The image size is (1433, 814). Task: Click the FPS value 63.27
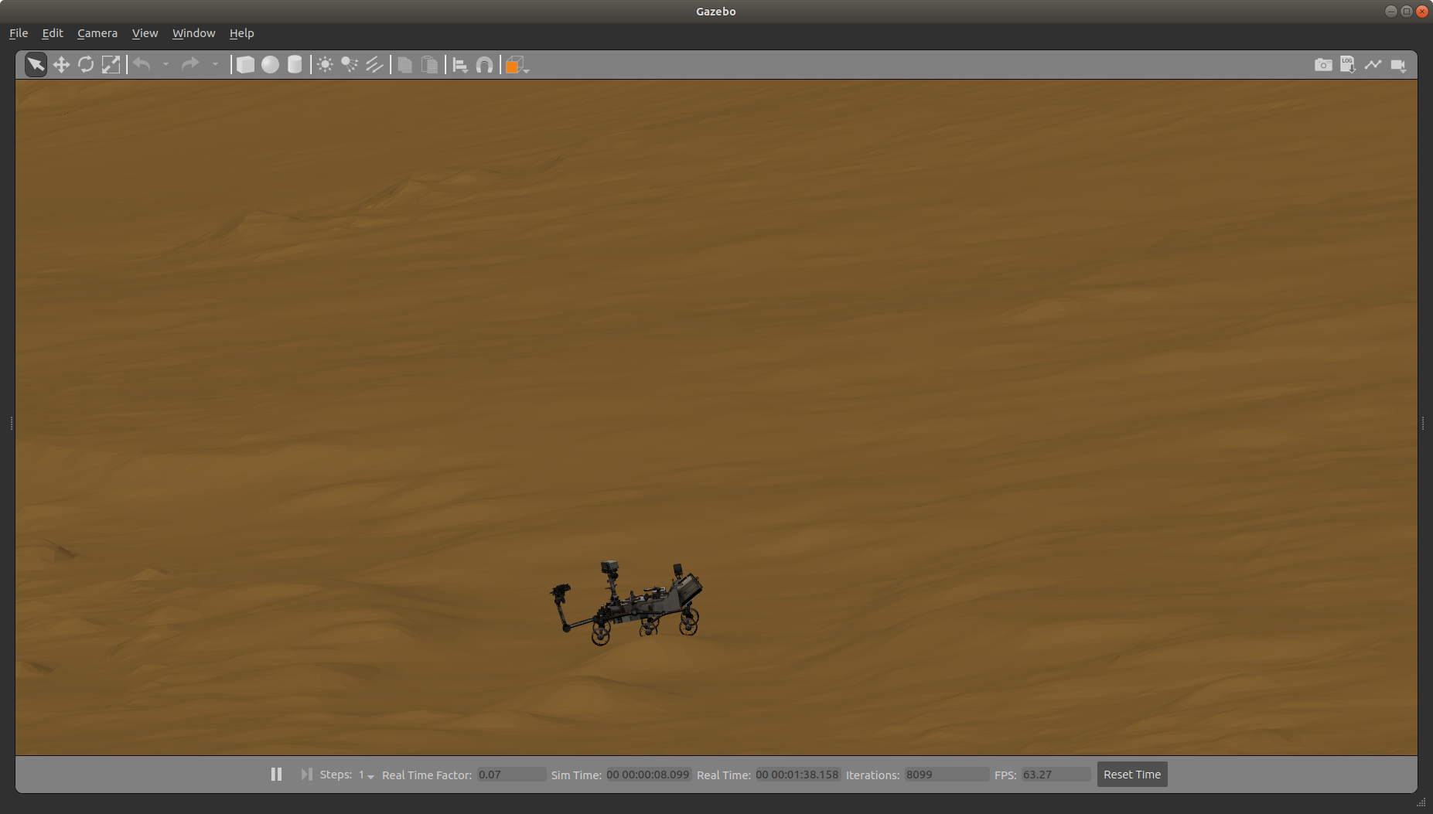[1056, 775]
